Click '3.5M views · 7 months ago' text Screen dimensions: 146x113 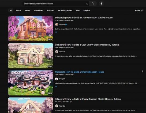[x=64, y=20]
